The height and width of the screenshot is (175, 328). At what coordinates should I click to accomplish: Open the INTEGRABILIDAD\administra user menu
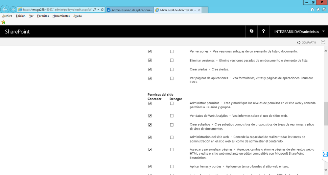pyautogui.click(x=299, y=32)
